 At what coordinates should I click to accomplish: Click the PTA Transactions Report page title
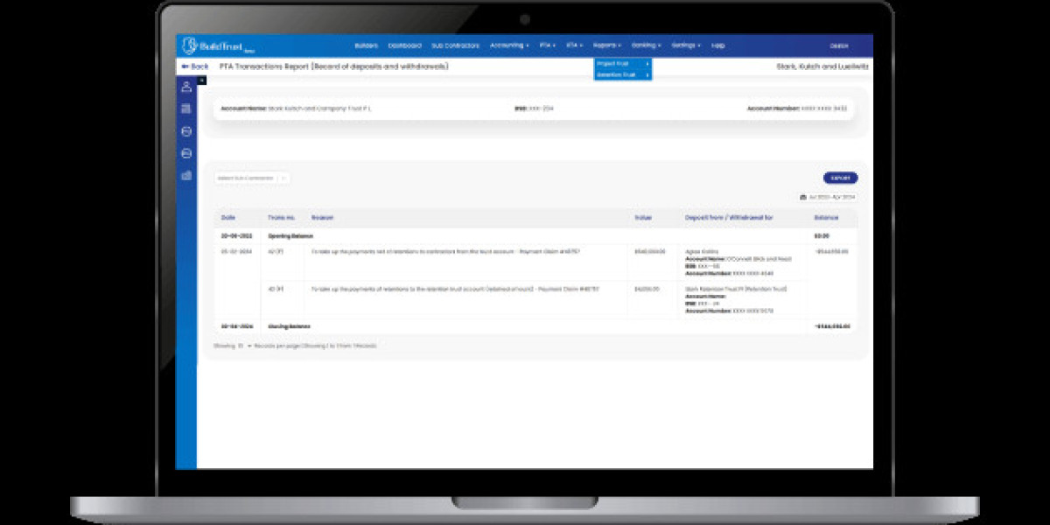click(x=332, y=66)
